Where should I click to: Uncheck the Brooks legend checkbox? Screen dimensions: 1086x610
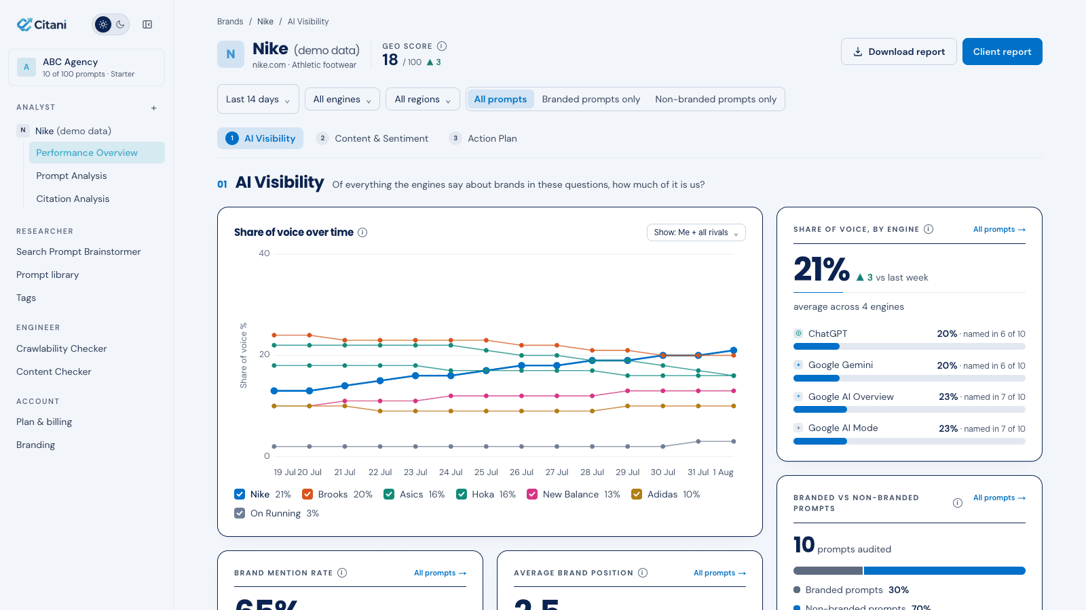coord(307,494)
